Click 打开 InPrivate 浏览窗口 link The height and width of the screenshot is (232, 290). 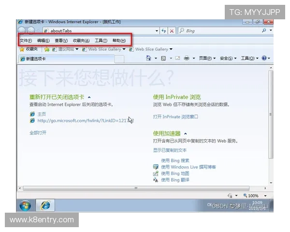(175, 117)
